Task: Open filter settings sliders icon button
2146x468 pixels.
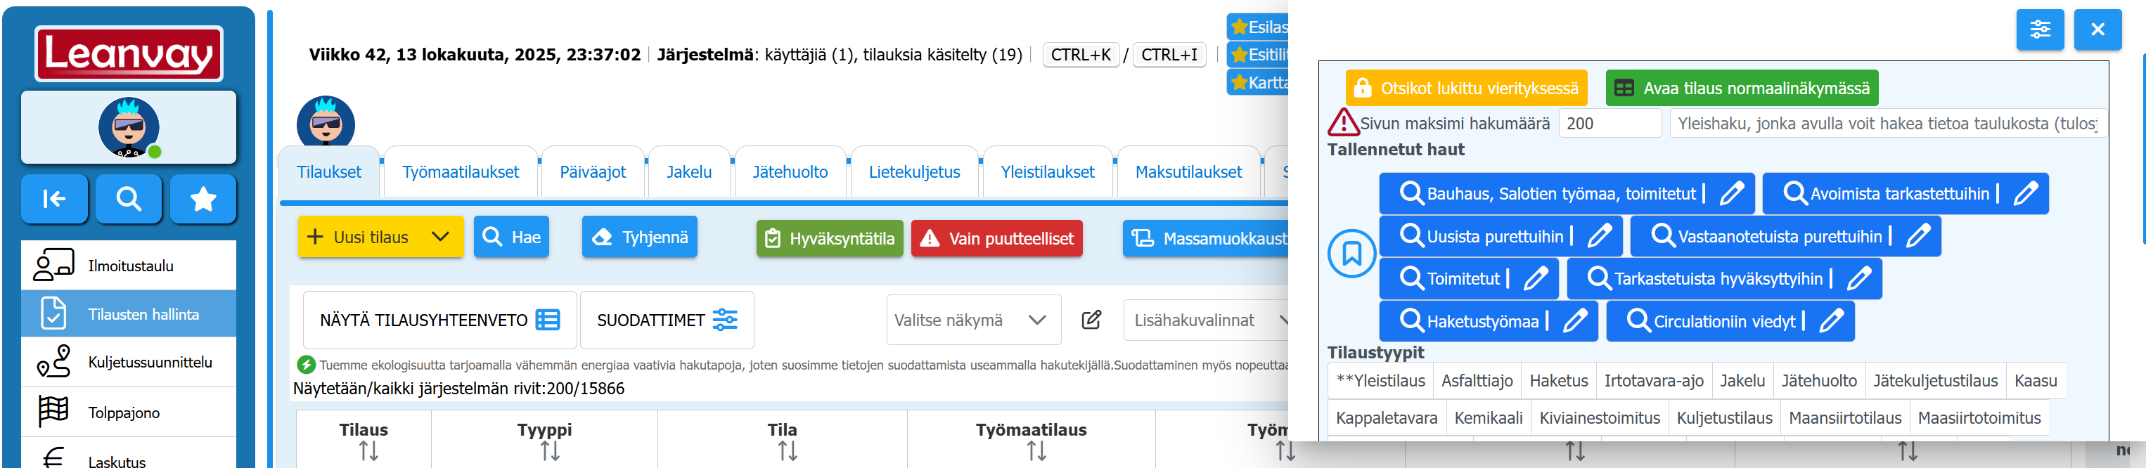Action: (2039, 30)
